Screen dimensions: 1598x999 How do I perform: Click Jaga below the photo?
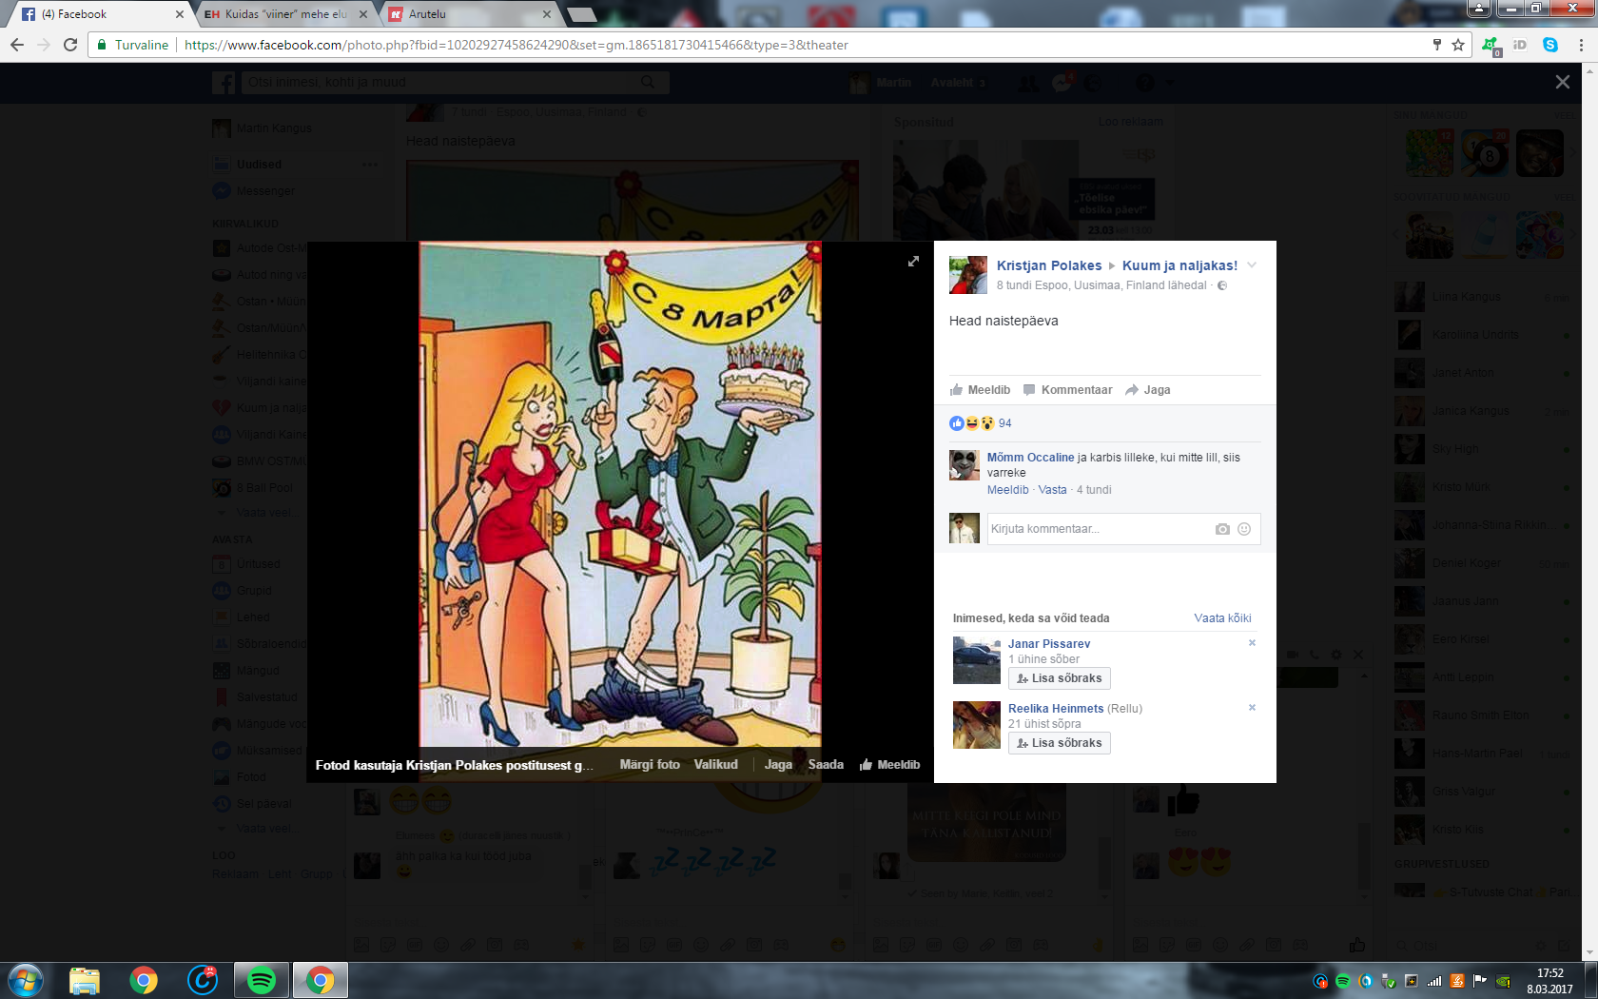778,765
